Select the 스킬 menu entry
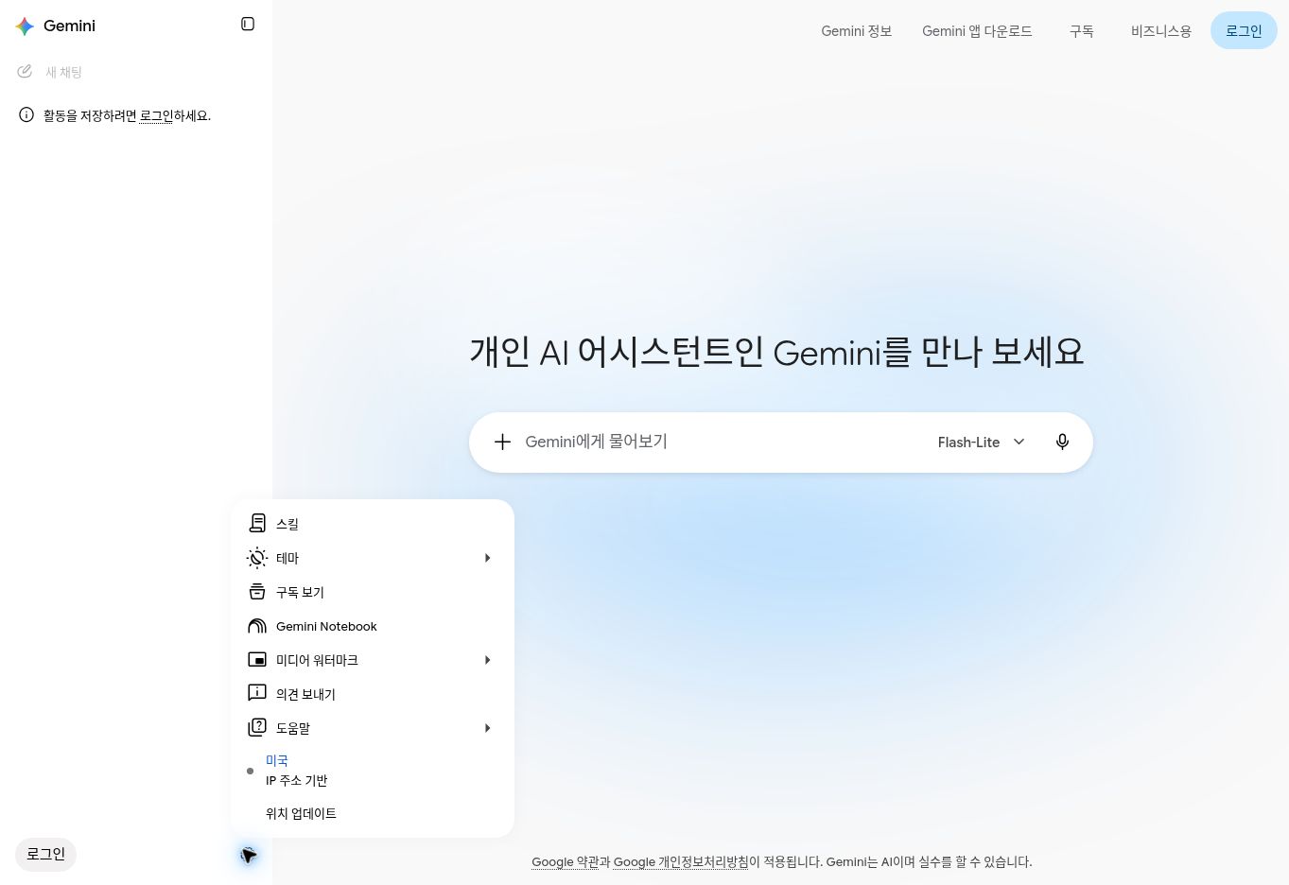1289x885 pixels. (x=373, y=524)
